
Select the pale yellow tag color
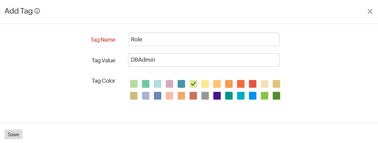click(205, 84)
